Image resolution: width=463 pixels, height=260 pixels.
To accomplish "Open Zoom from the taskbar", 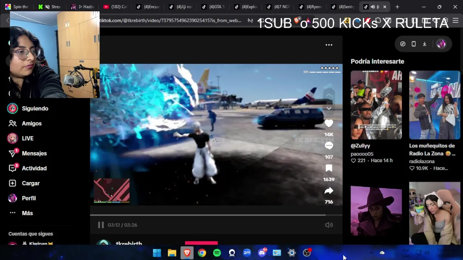I will click(247, 253).
